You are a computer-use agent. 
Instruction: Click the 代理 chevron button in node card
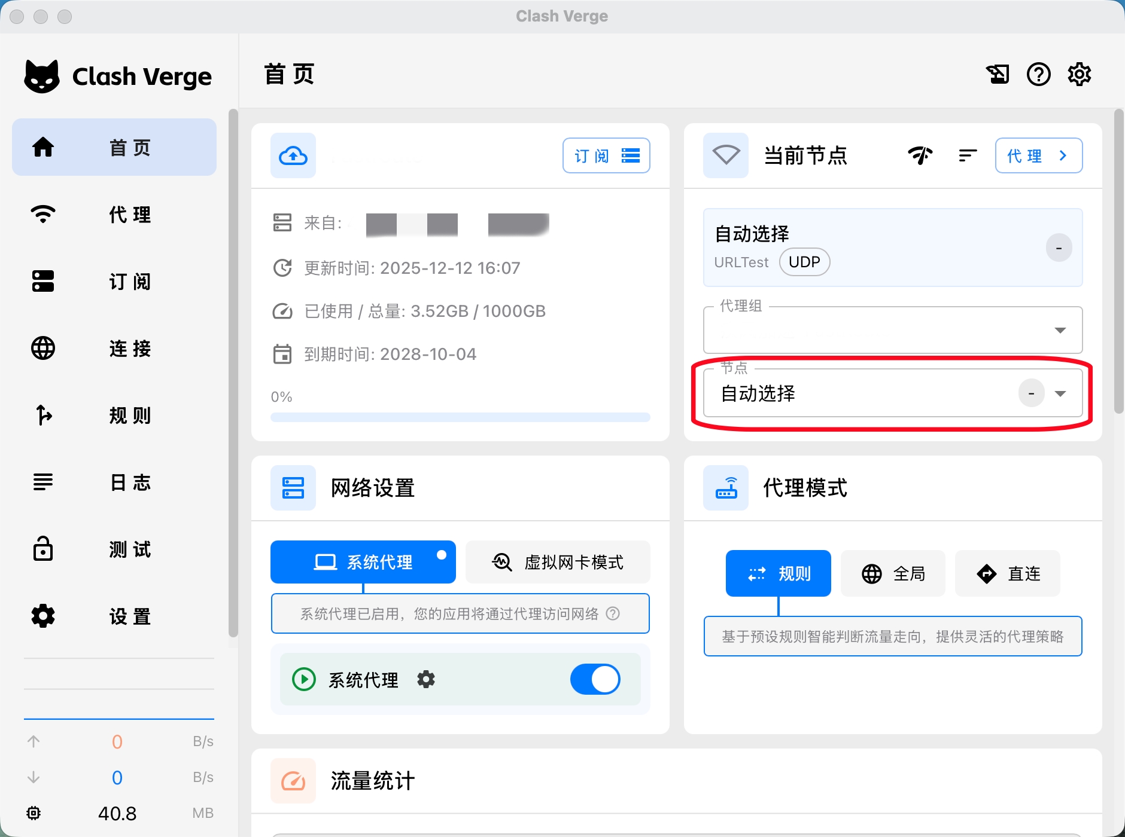(1038, 156)
